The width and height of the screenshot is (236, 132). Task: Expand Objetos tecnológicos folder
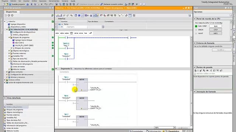[x=9, y=51]
